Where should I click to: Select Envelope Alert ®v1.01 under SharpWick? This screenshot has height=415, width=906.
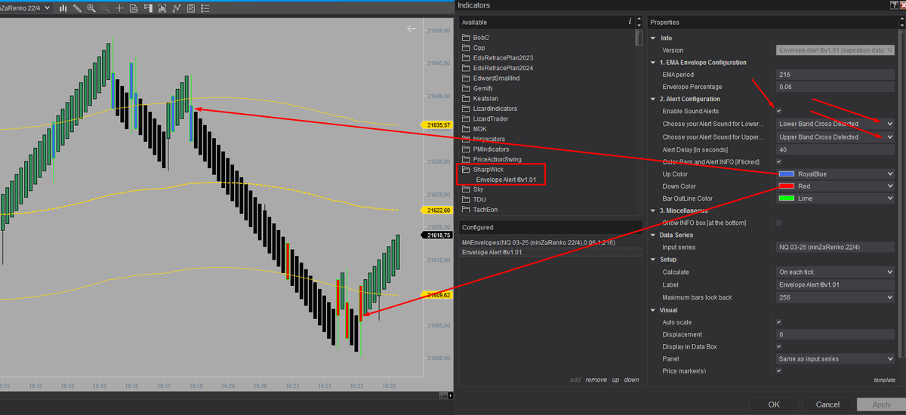point(504,180)
